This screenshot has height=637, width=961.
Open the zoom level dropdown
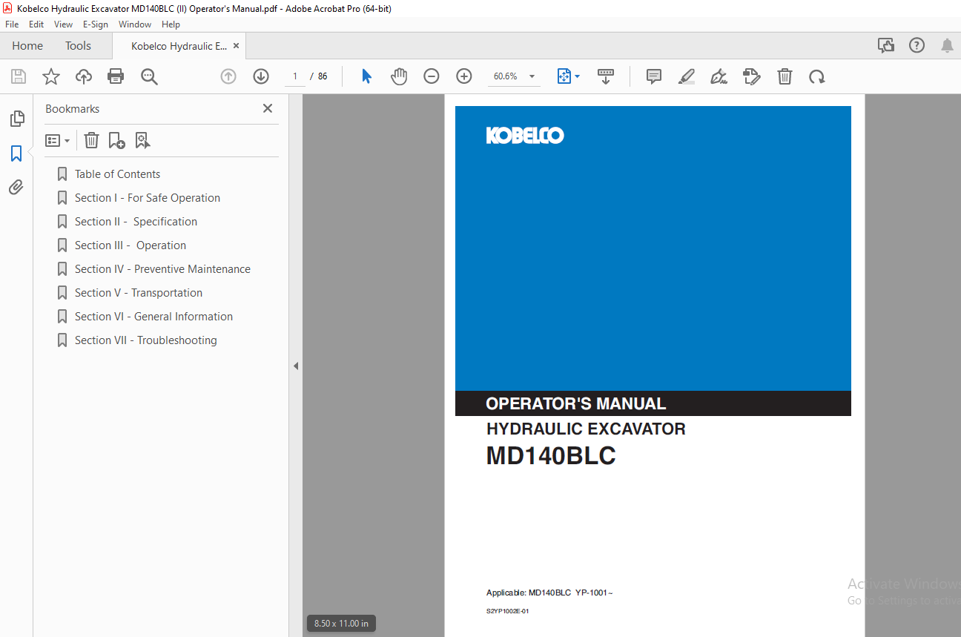[532, 76]
